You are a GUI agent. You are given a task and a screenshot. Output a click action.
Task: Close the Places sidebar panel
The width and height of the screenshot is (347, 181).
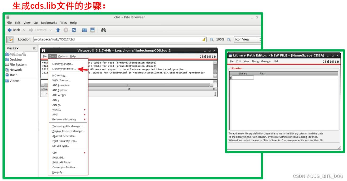pyautogui.click(x=34, y=48)
